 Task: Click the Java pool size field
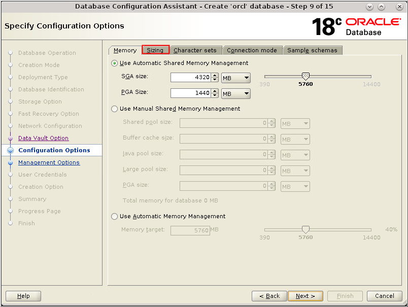(224, 155)
